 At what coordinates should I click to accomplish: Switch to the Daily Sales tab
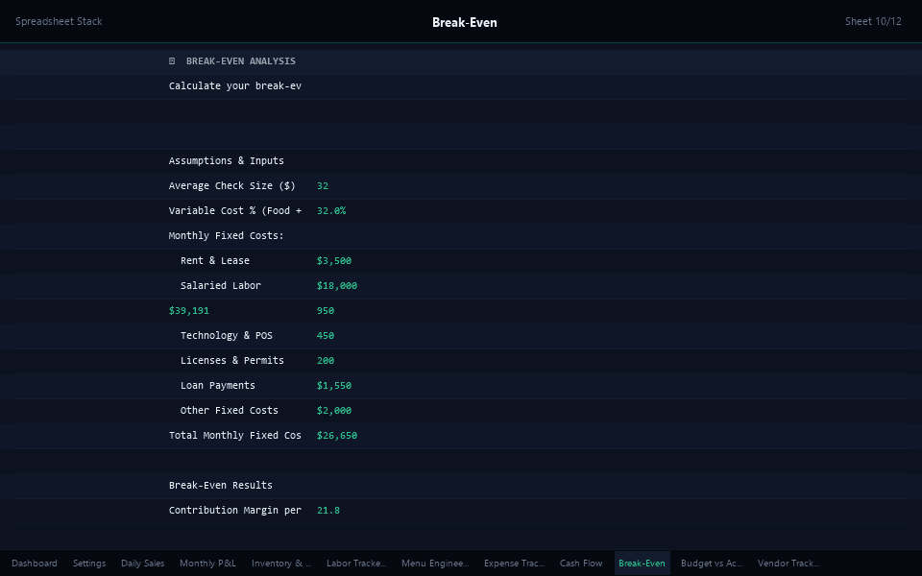(142, 563)
